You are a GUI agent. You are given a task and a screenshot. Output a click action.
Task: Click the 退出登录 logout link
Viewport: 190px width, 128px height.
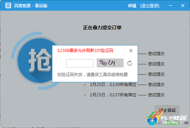click(150, 6)
